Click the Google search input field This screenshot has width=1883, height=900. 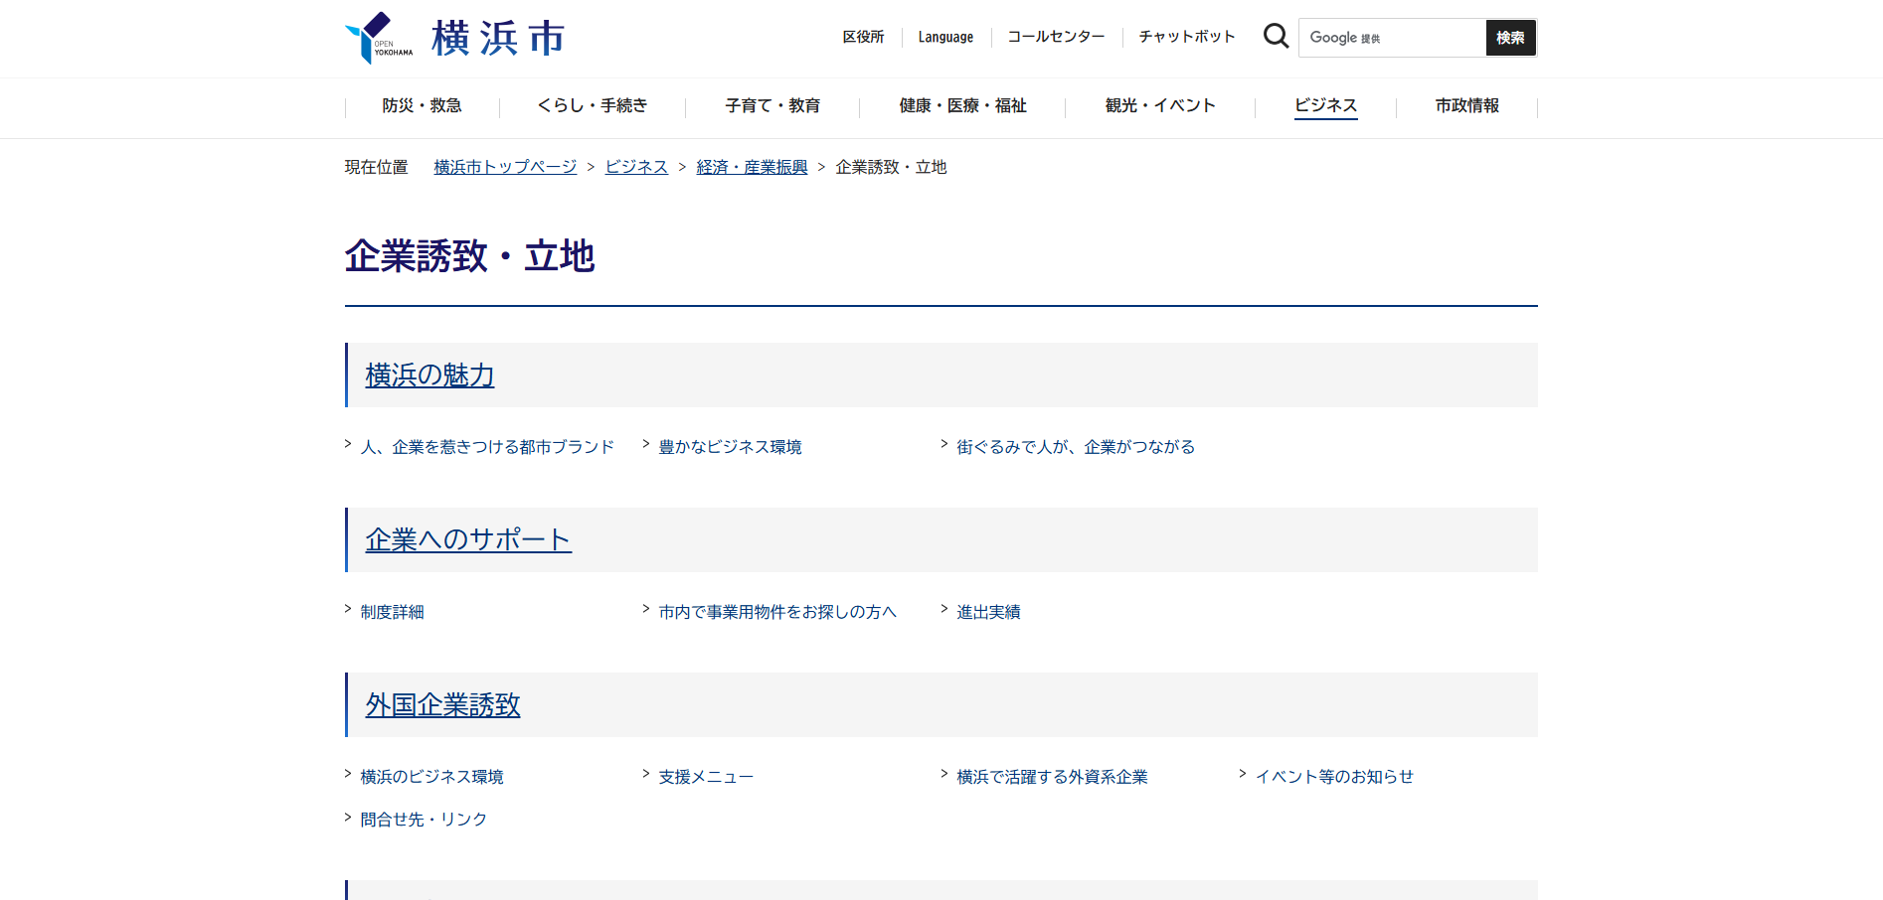pyautogui.click(x=1392, y=38)
